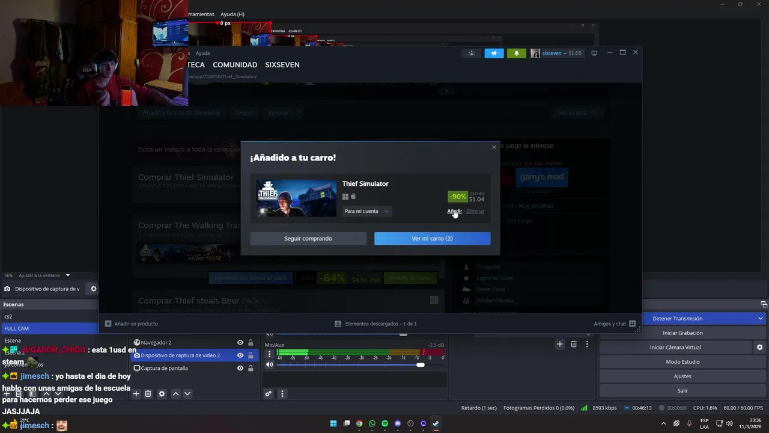Open properties gear next to 'Dispositivo de captura'
769x433 pixels.
94,289
